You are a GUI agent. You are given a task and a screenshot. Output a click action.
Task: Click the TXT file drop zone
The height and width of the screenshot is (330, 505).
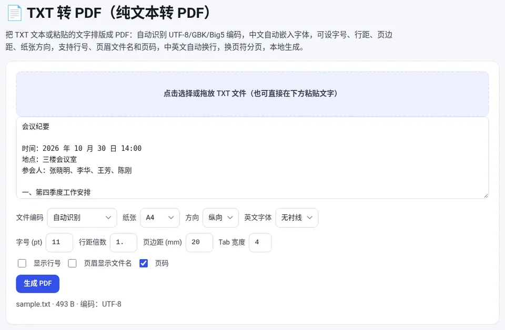click(252, 94)
